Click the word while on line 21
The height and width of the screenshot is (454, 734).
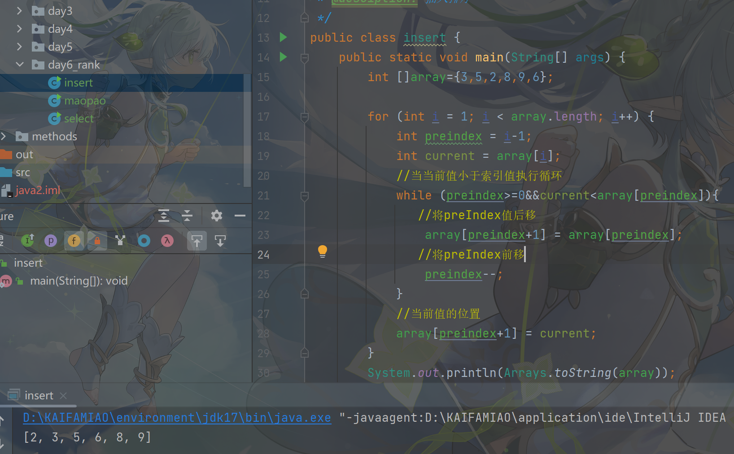pos(414,195)
